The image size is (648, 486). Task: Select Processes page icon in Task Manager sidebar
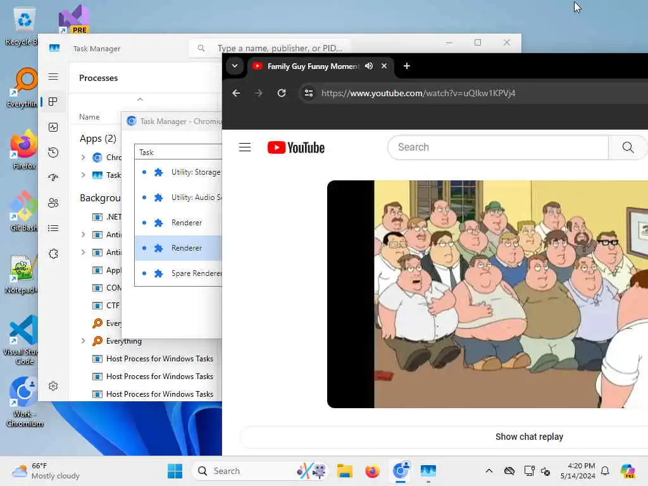pyautogui.click(x=53, y=102)
